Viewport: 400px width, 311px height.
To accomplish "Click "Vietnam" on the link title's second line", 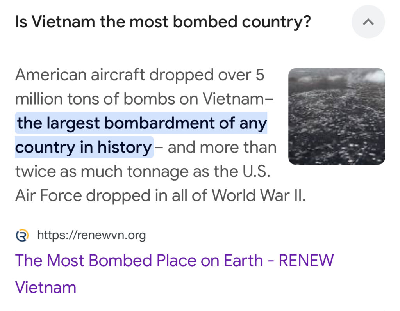I will (x=45, y=288).
